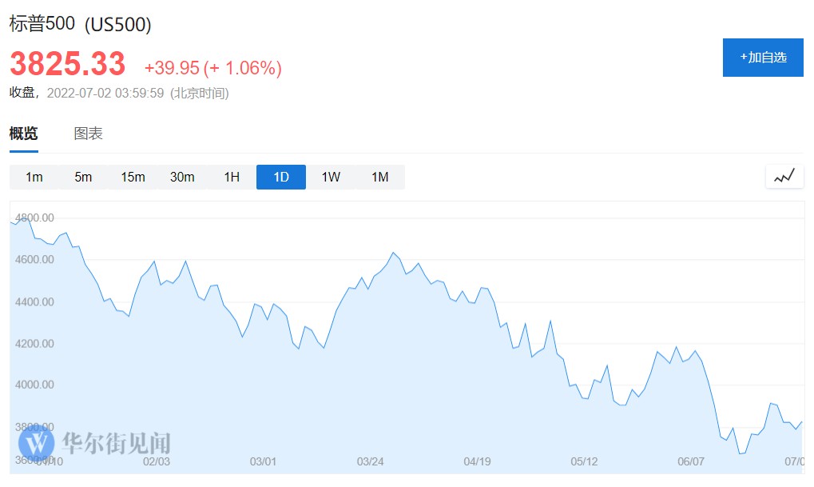Click the 03/24 date marker on chart
814x487 pixels.
[370, 461]
